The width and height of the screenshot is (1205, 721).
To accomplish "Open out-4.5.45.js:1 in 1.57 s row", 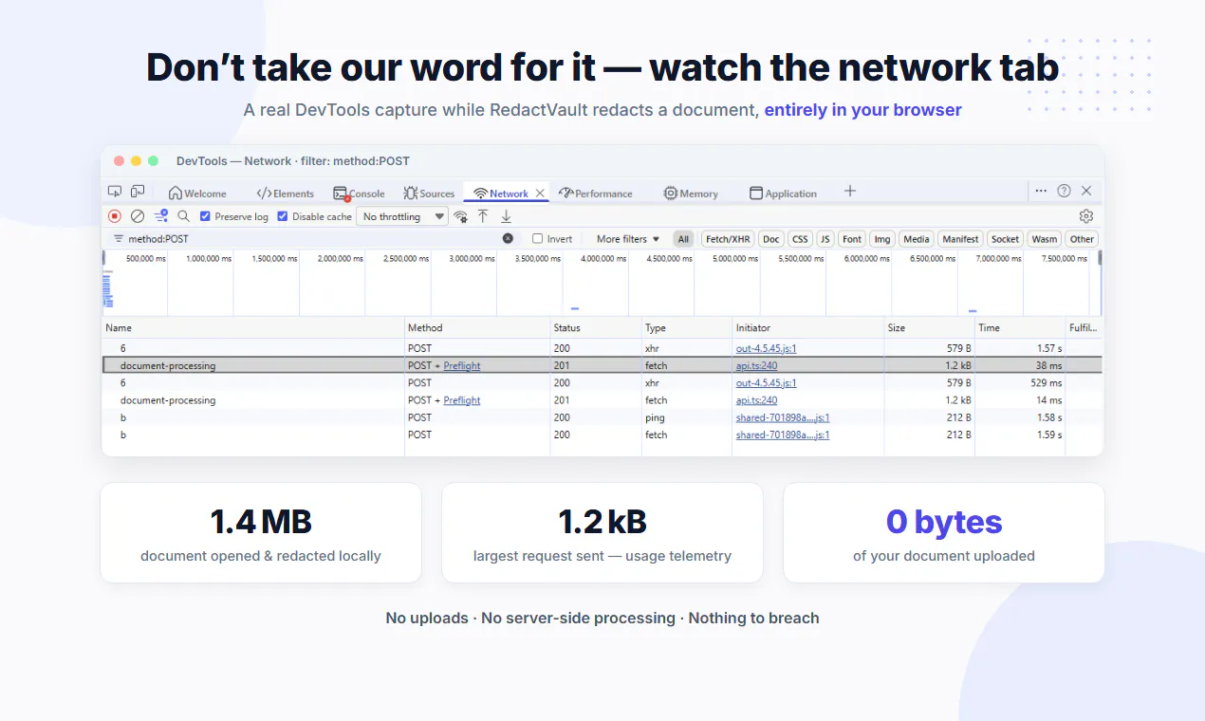I will tap(766, 348).
